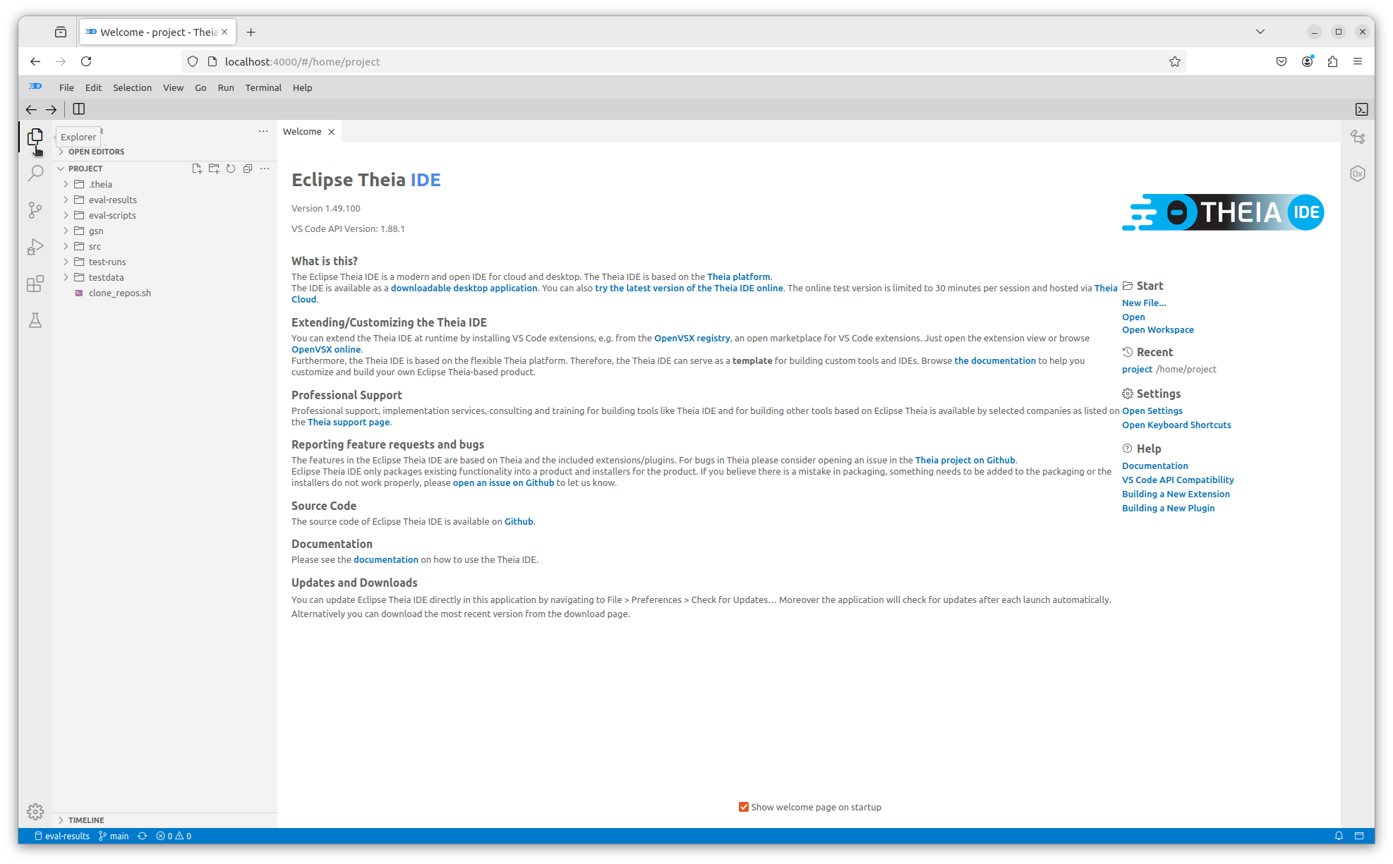1393x864 pixels.
Task: Click Open Keyboard Shortcuts link
Action: [x=1176, y=425]
